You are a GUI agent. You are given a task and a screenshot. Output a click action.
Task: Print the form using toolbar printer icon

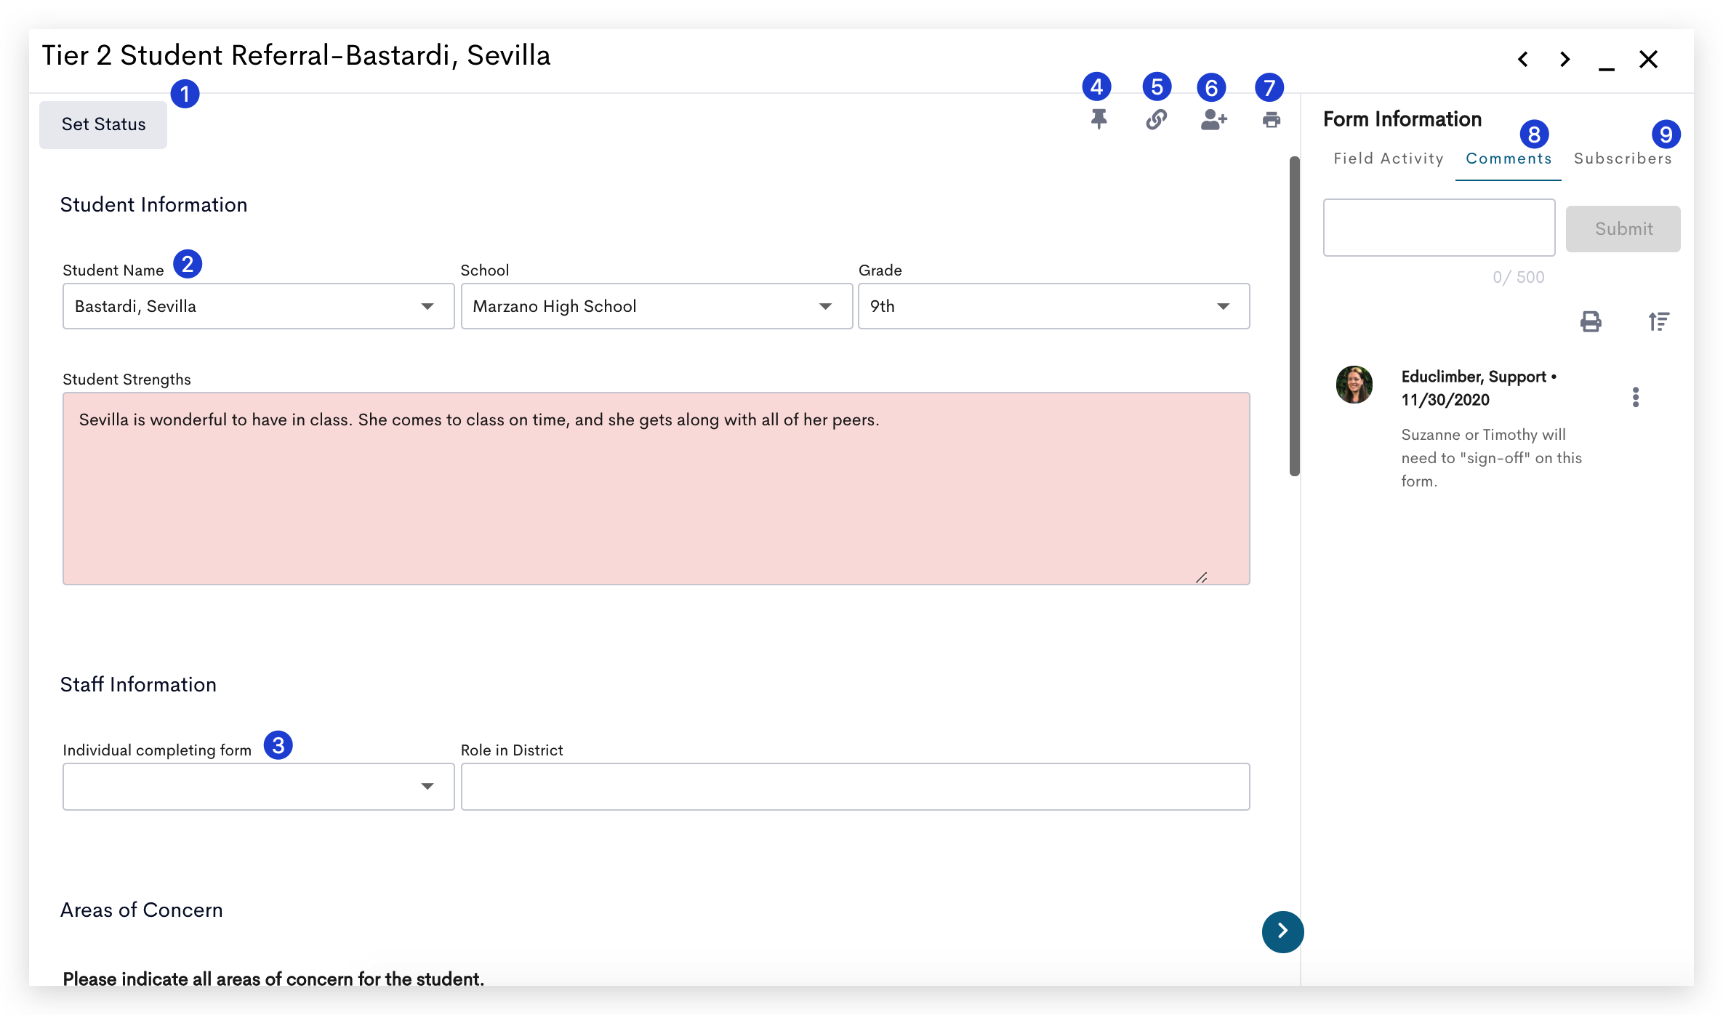(1271, 120)
